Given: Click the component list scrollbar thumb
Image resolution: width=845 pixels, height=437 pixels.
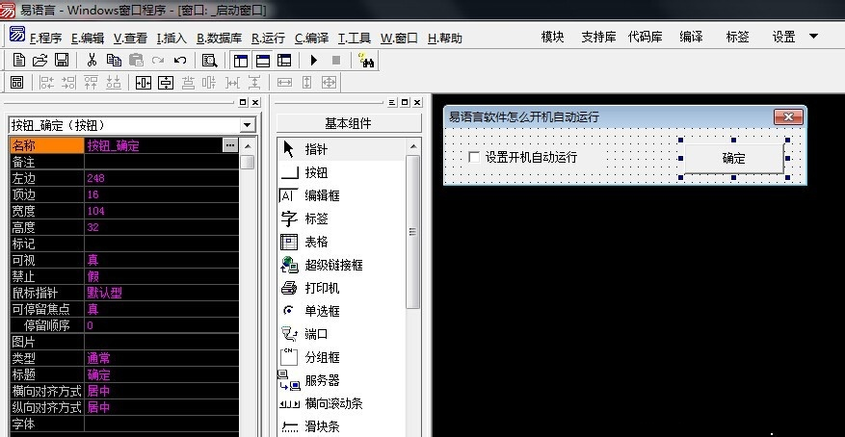Looking at the screenshot, I should tap(412, 232).
